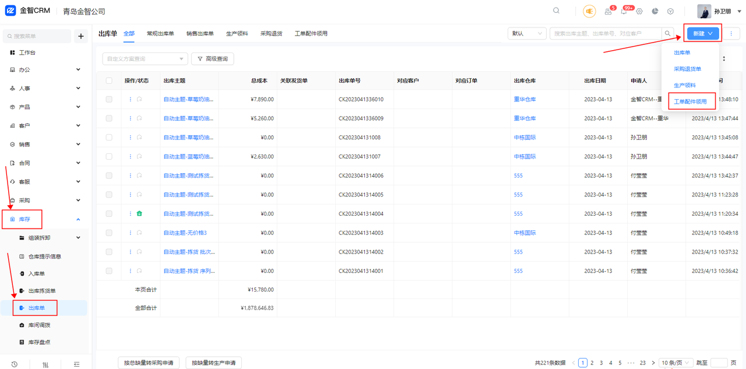Image resolution: width=746 pixels, height=369 pixels.
Task: Click user avatar of 孙卫朋
Action: point(704,11)
